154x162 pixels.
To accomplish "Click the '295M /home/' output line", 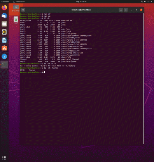I will [x=28, y=70].
